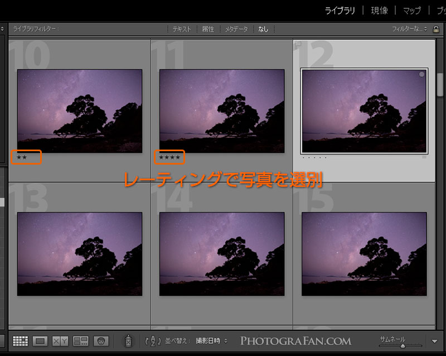446x356 pixels.
Task: Select the テキスト filter tab
Action: point(182,29)
